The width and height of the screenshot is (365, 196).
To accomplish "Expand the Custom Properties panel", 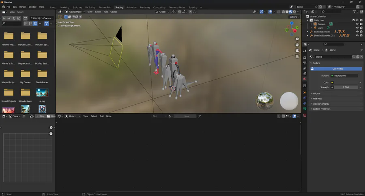I will [x=336, y=109].
